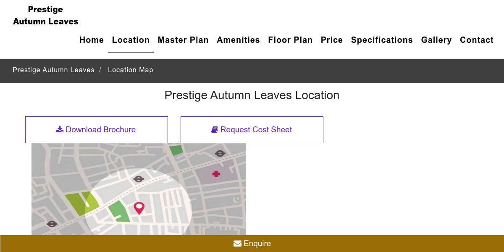Click the book icon beside Request Cost Sheet
This screenshot has width=504, height=252.
point(215,130)
